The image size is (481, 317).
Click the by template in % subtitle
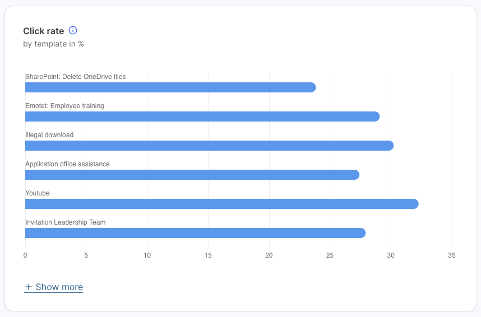[53, 44]
